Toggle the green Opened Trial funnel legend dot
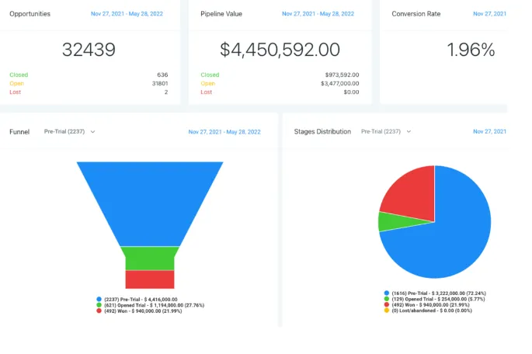The image size is (532, 354). coord(99,305)
